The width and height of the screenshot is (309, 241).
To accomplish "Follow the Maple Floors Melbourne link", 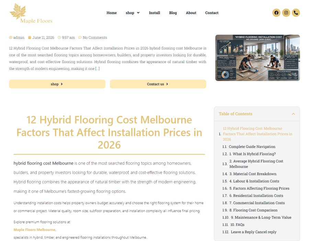I will 34,230.
